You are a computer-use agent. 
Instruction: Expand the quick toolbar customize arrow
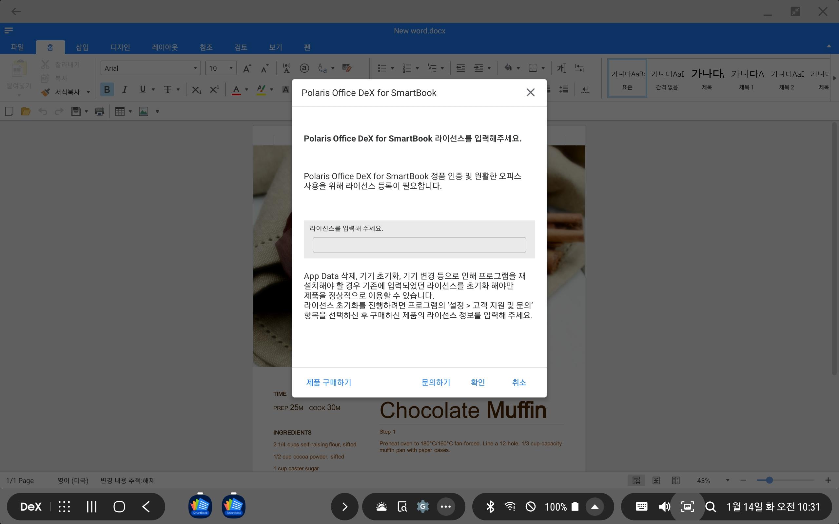157,112
